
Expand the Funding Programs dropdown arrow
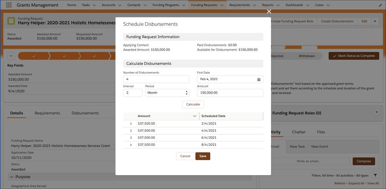coord(184,5)
